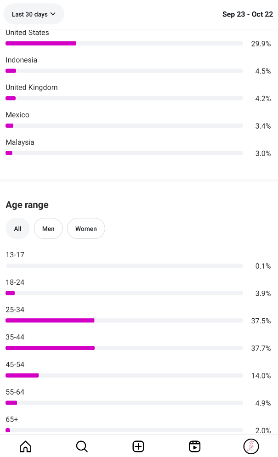Screen dimensions: 278x457
Task: Open the Search magnifier icon
Action: pos(82,446)
